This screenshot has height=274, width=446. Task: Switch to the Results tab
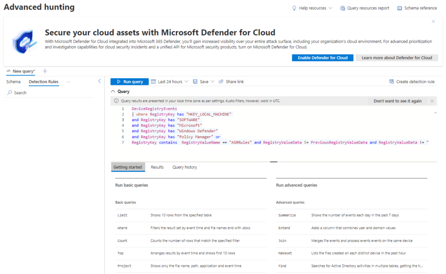pos(157,167)
